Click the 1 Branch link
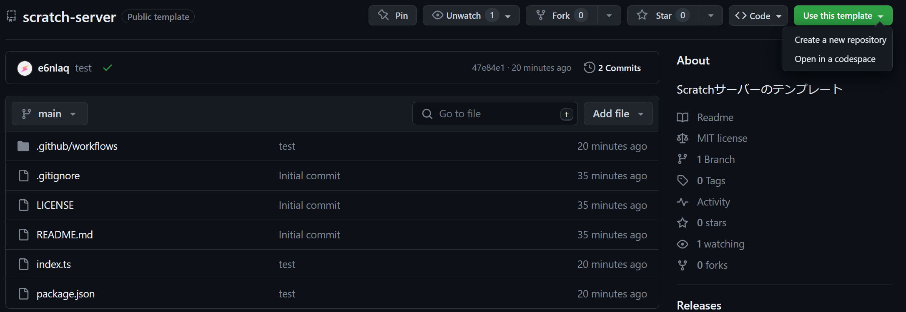This screenshot has height=312, width=906. pyautogui.click(x=716, y=159)
